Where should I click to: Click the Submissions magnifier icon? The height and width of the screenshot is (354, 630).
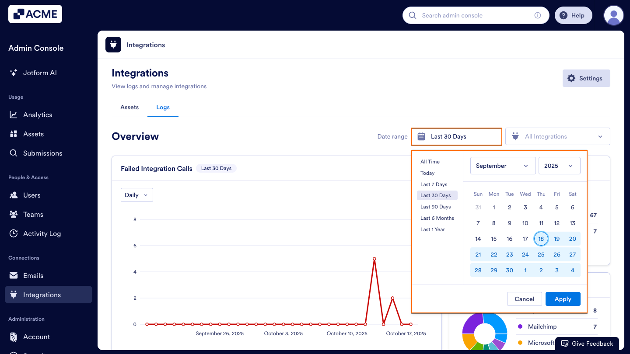14,153
